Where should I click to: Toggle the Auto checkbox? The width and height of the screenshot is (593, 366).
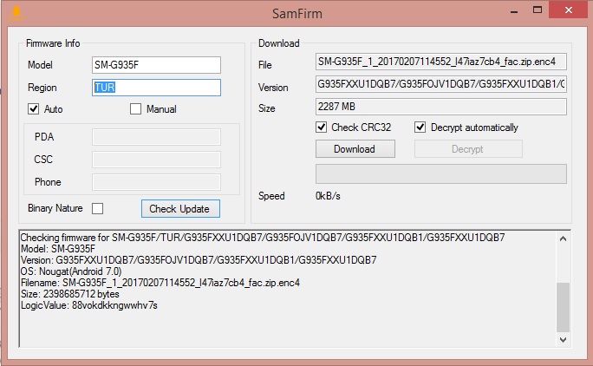[33, 109]
